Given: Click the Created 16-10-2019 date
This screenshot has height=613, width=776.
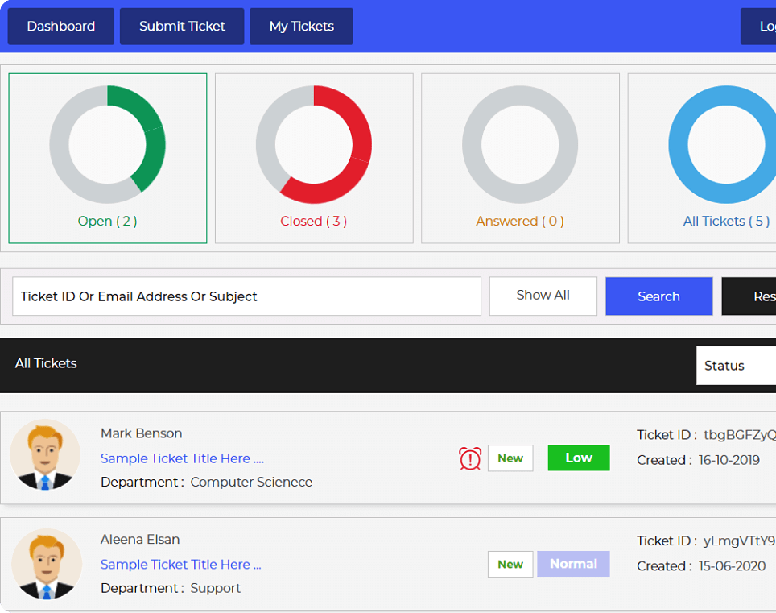Looking at the screenshot, I should (x=698, y=460).
